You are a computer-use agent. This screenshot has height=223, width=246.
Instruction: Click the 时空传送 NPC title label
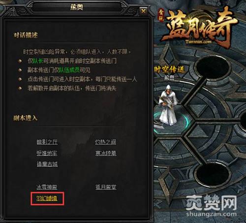[169, 69]
